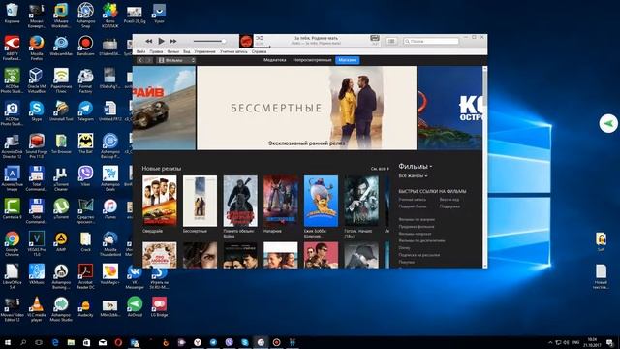
Task: Open the notification center in taskbar
Action: pos(610,342)
